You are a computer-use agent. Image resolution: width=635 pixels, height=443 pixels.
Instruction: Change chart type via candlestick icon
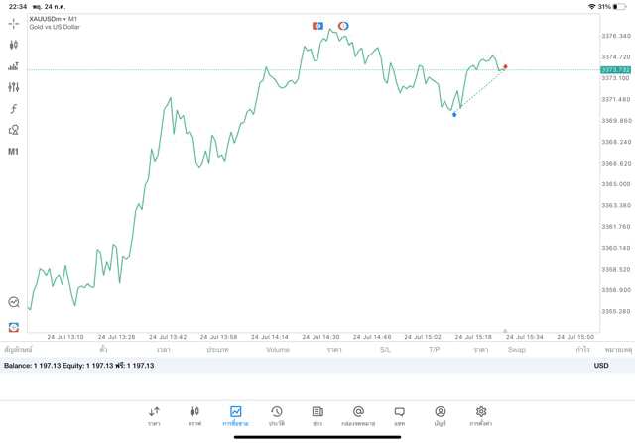coord(14,45)
